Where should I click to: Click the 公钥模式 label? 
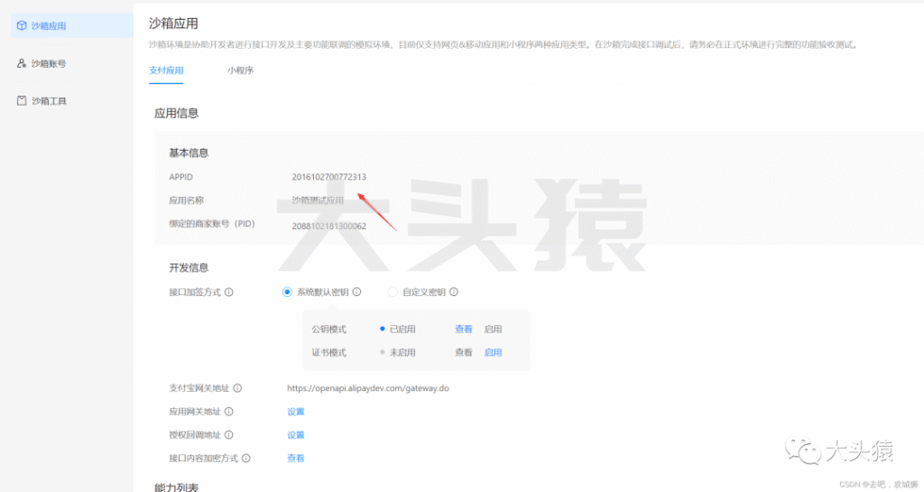[328, 329]
